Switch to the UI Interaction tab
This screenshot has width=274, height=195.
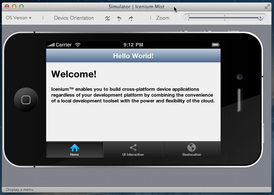point(133,150)
